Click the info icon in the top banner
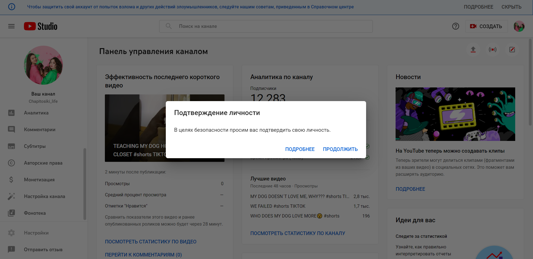The width and height of the screenshot is (533, 259). point(12,7)
